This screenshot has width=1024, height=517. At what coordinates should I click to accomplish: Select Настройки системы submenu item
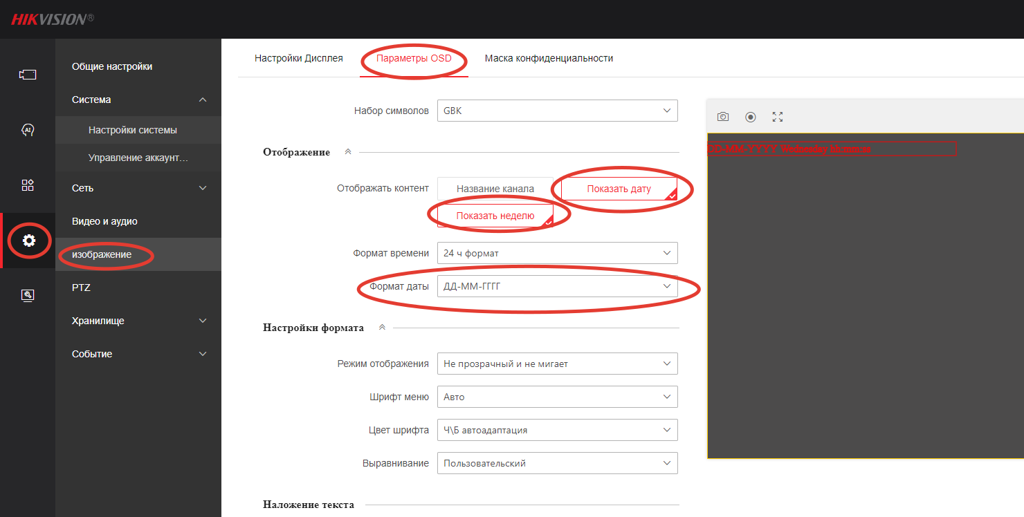(138, 130)
